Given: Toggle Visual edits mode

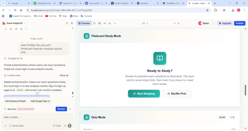Looking at the screenshot, I should coord(16,126).
